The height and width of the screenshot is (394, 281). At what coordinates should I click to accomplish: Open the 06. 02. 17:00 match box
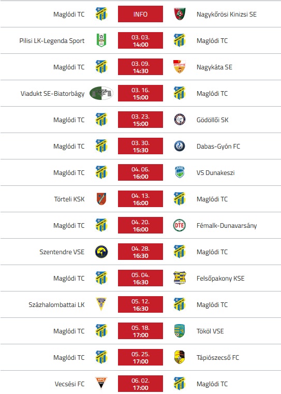pyautogui.click(x=140, y=384)
